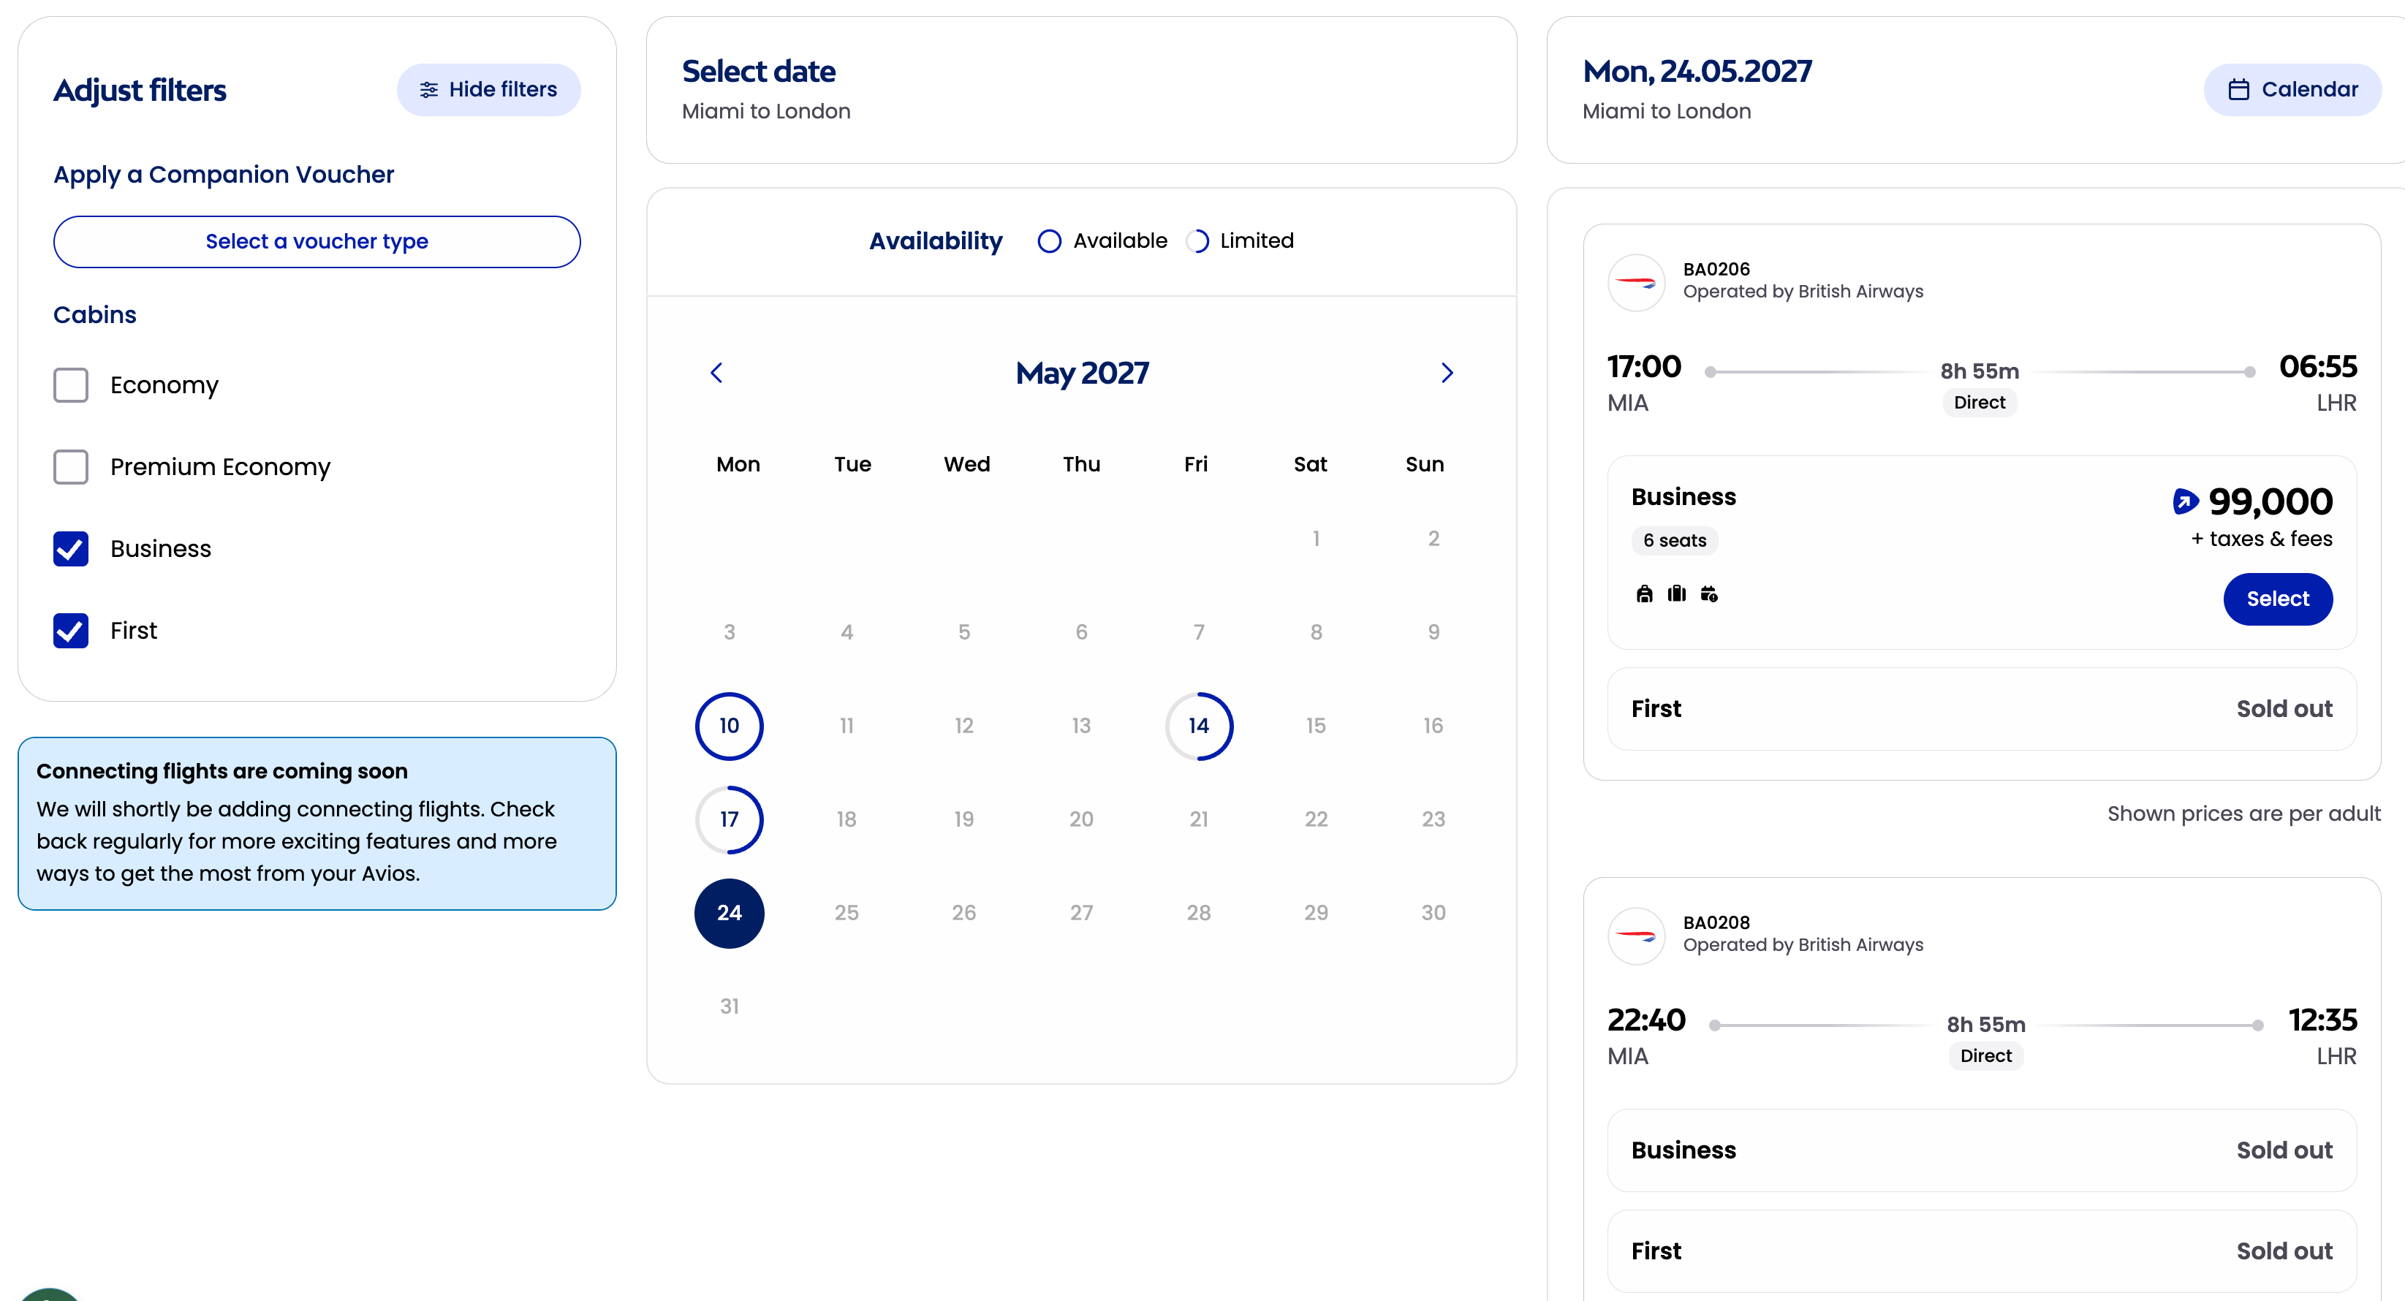Click the selected date May 24
This screenshot has height=1301, width=2405.
pyautogui.click(x=729, y=913)
